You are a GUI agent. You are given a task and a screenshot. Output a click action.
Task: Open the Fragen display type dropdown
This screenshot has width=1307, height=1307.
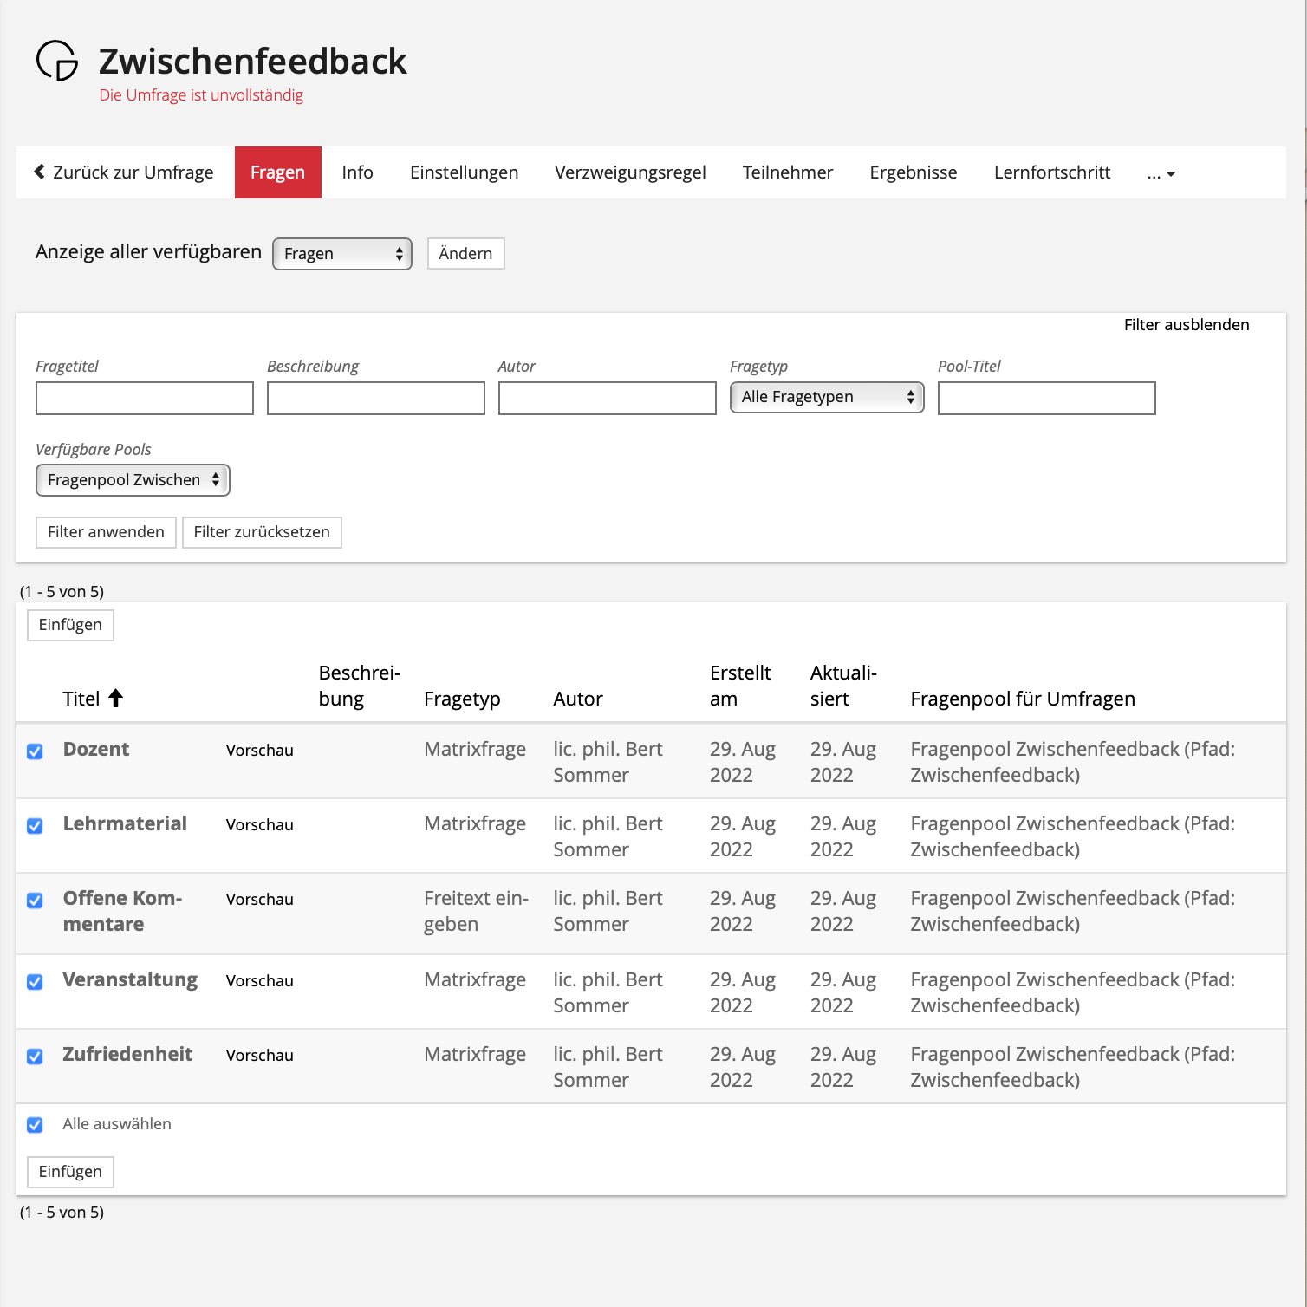tap(342, 254)
